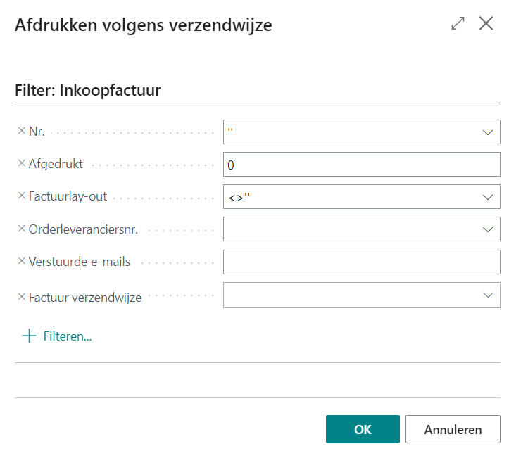Click the Filteren... link to add filter
This screenshot has height=458, width=516.
(68, 336)
